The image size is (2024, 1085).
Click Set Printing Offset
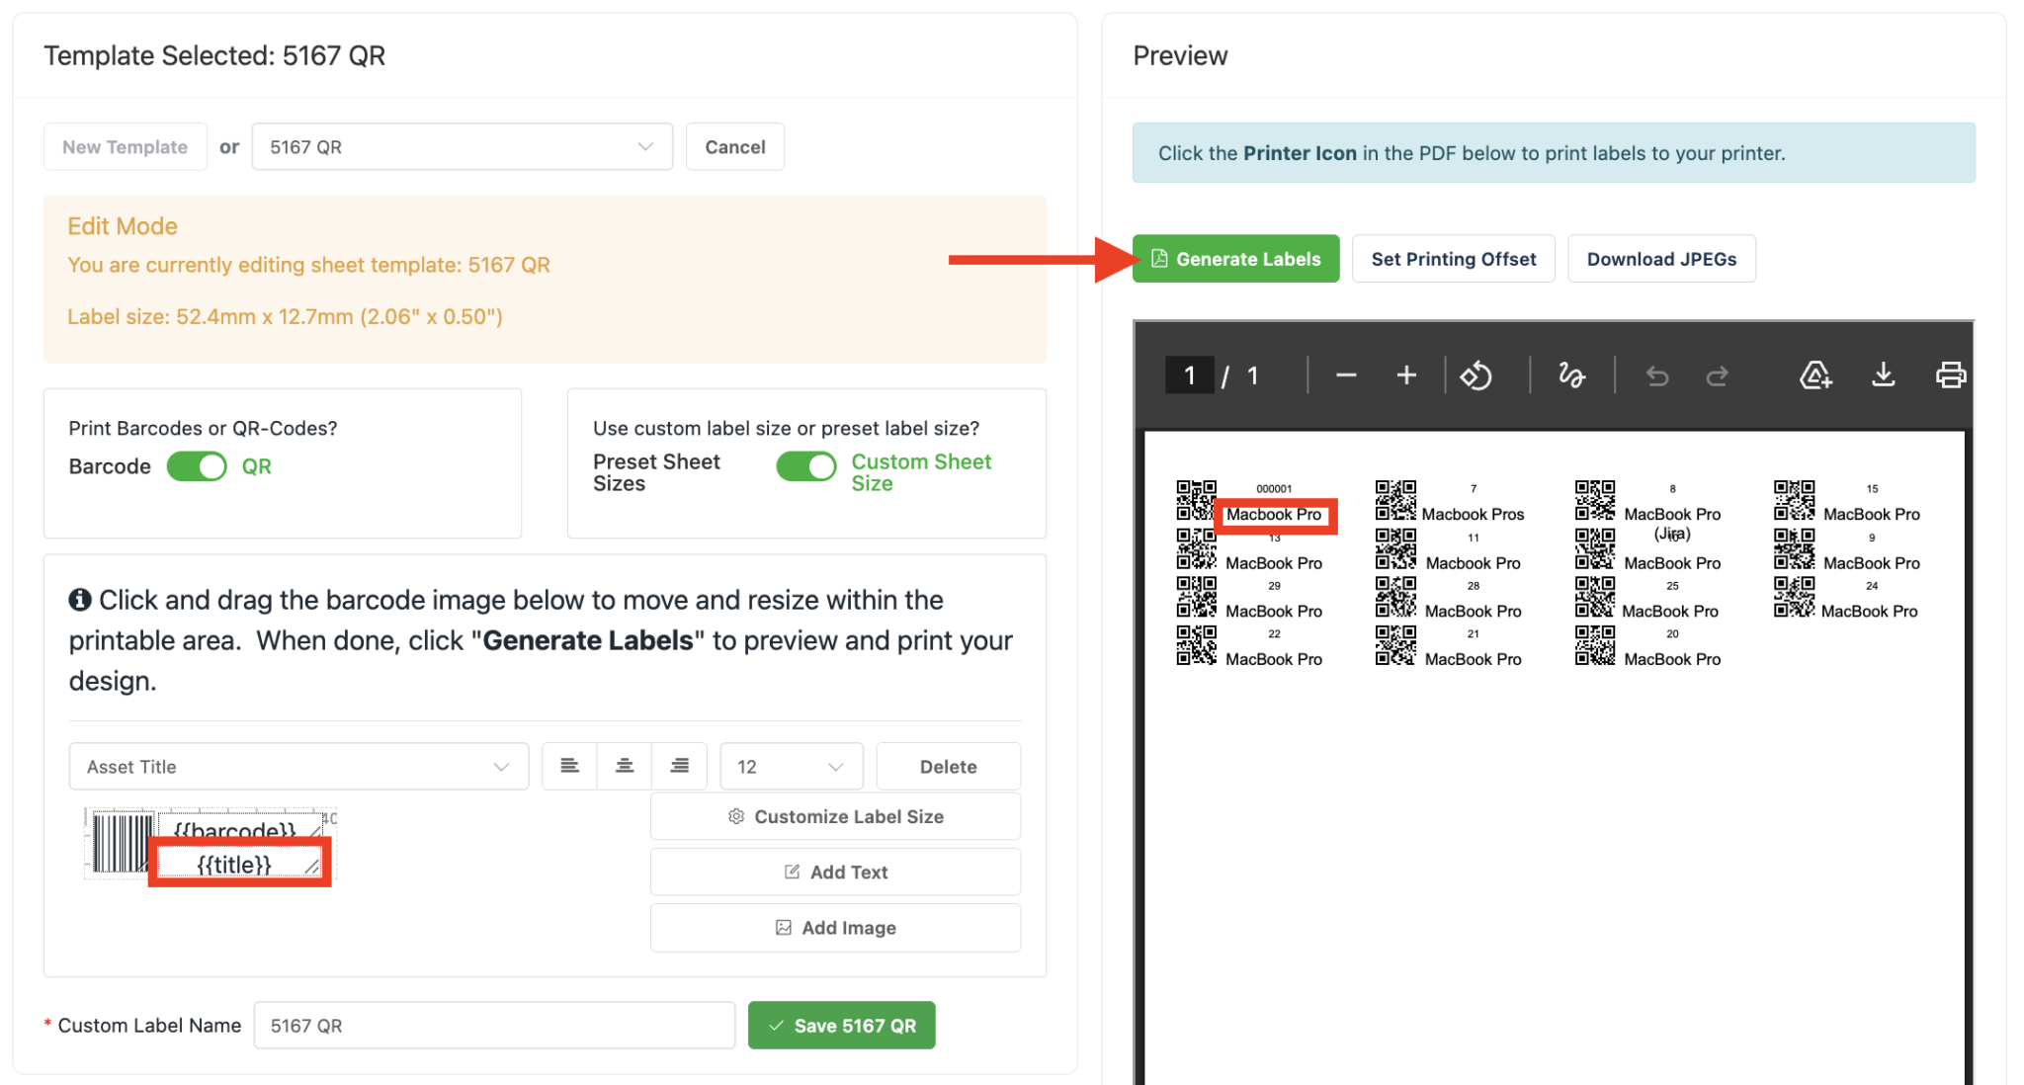click(1453, 259)
